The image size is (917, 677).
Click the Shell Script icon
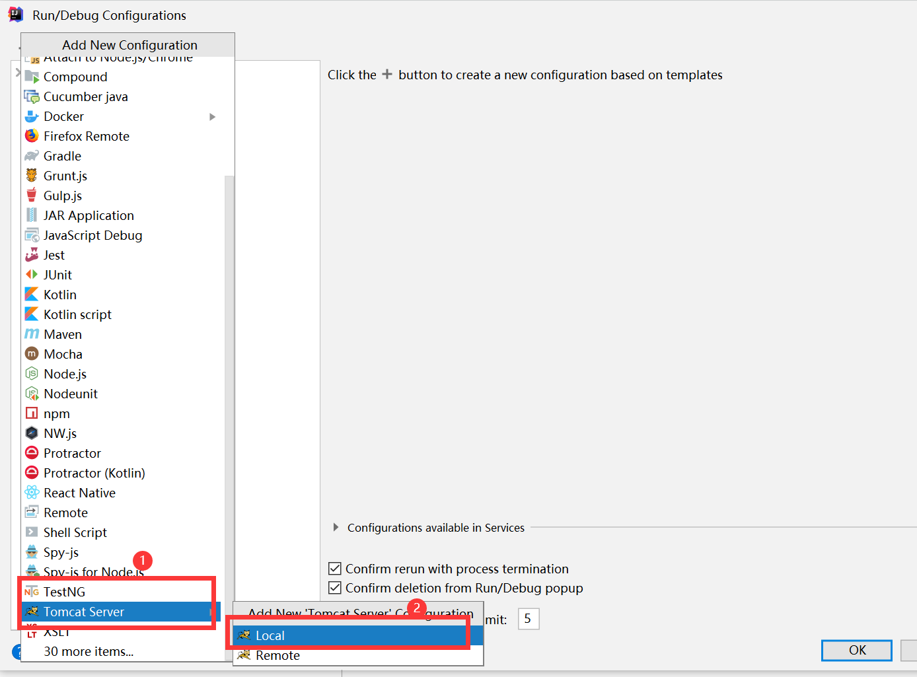pos(32,532)
